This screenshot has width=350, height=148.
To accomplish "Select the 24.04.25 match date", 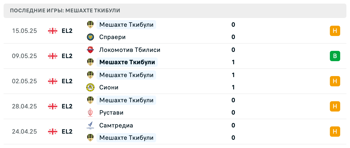I will 24,132.
